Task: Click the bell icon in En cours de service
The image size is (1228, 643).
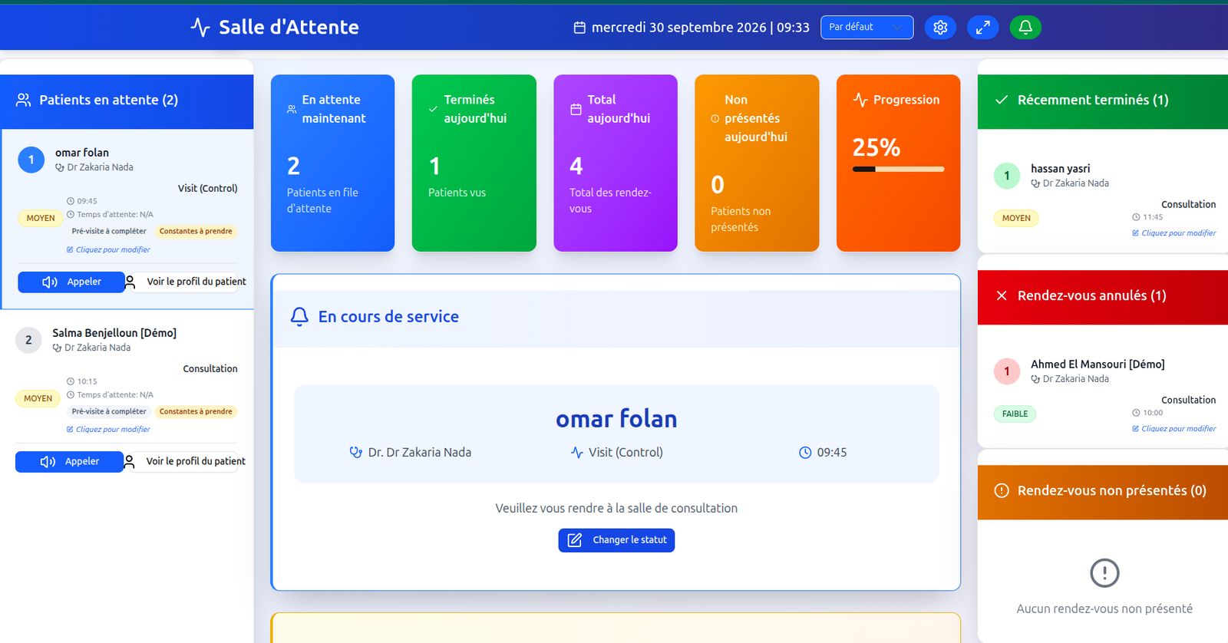Action: pos(299,317)
